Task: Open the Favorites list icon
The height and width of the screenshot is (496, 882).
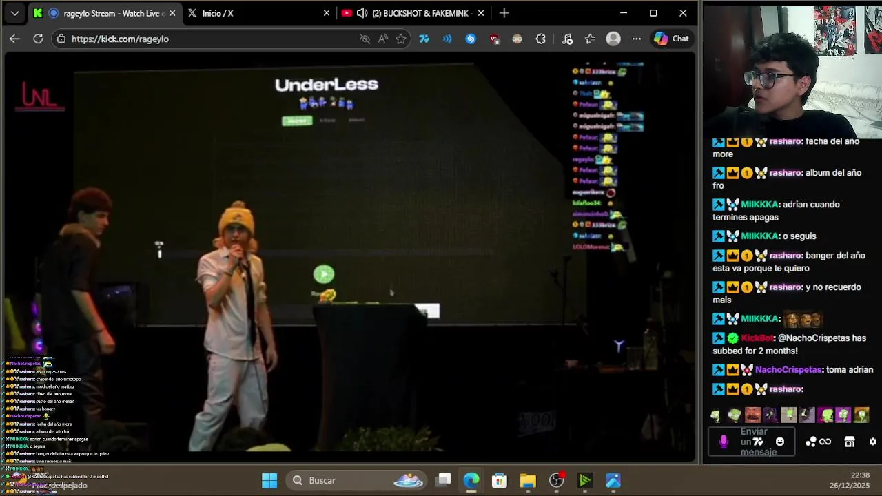Action: point(590,39)
